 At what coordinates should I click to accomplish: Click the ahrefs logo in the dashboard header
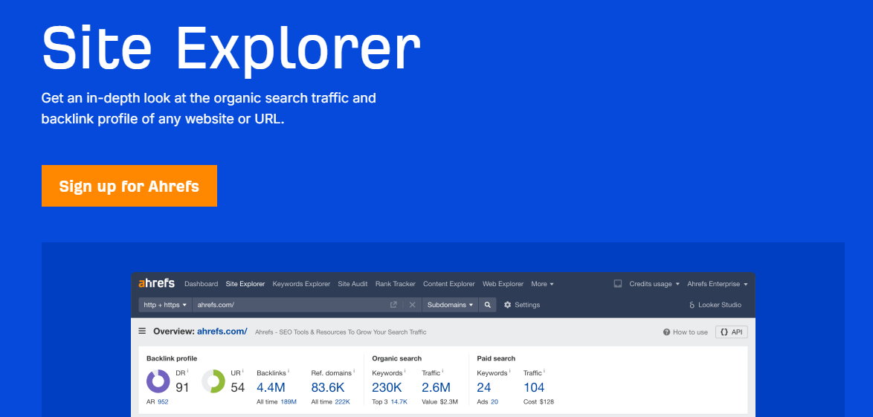[156, 283]
